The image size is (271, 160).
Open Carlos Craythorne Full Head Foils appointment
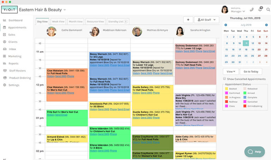(152, 143)
